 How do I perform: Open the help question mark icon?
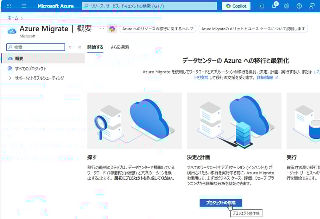(x=299, y=6)
